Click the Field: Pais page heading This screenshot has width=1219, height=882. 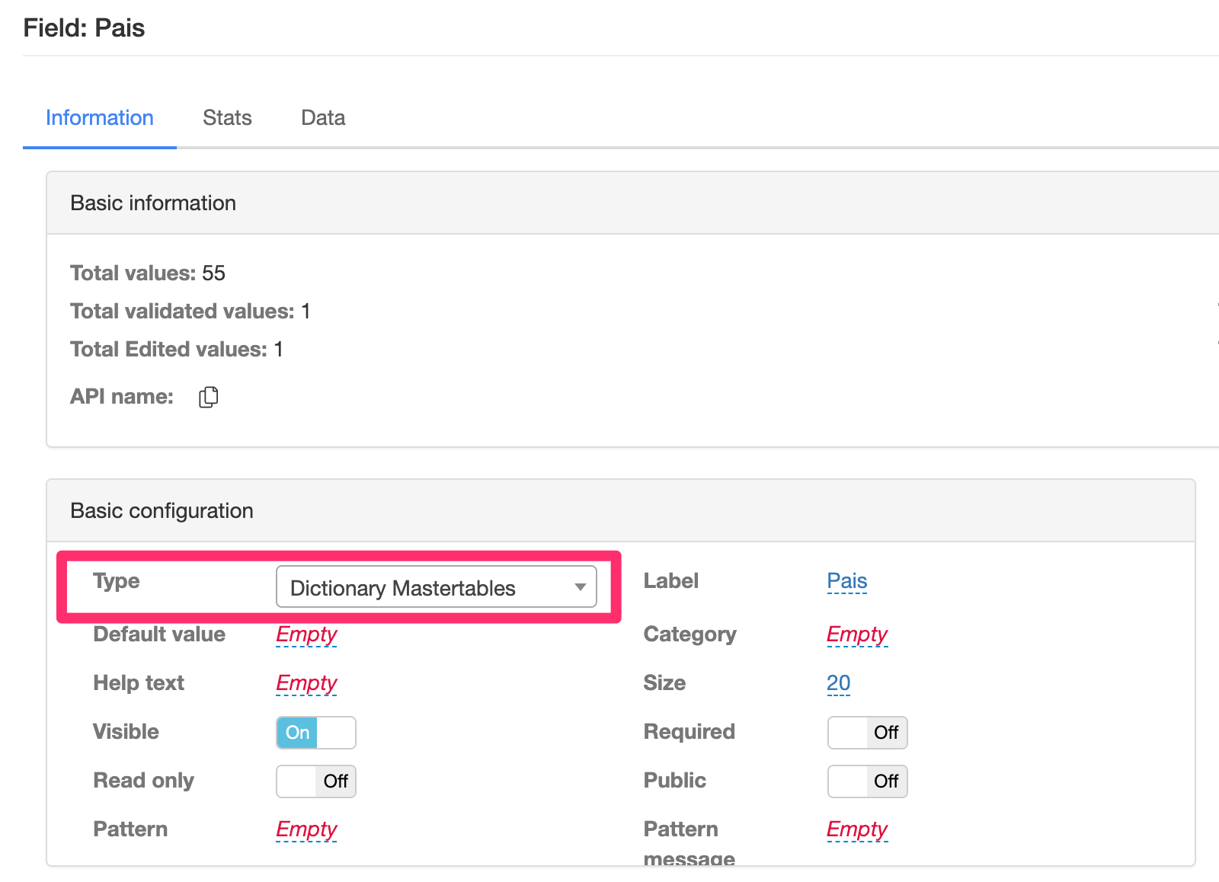[x=84, y=28]
